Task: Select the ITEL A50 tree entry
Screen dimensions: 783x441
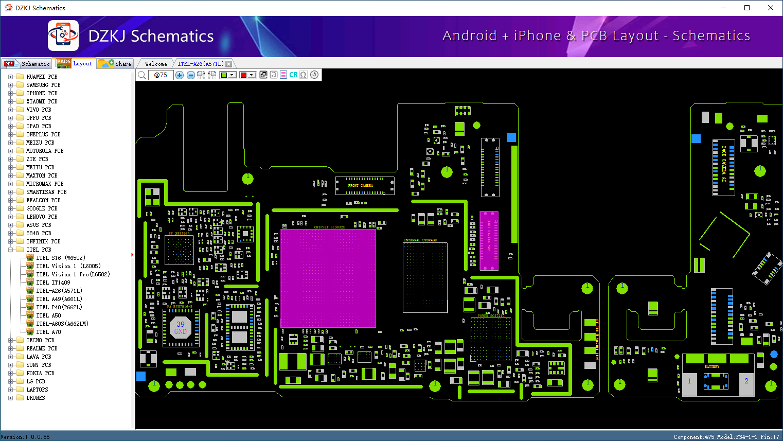Action: point(48,315)
